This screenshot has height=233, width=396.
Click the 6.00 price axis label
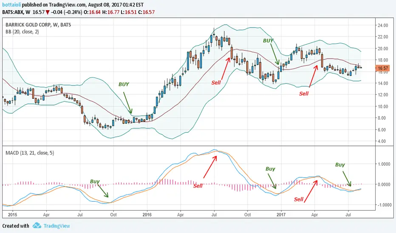pyautogui.click(x=383, y=130)
